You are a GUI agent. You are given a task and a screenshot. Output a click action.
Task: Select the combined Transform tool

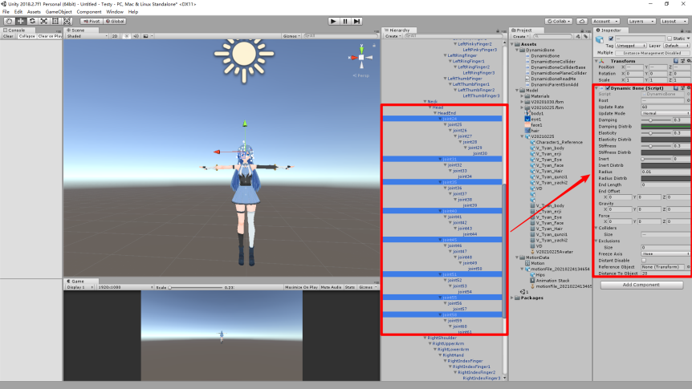click(67, 21)
